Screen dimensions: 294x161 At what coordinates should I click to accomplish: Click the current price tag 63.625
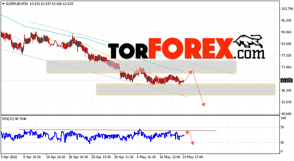286,81
